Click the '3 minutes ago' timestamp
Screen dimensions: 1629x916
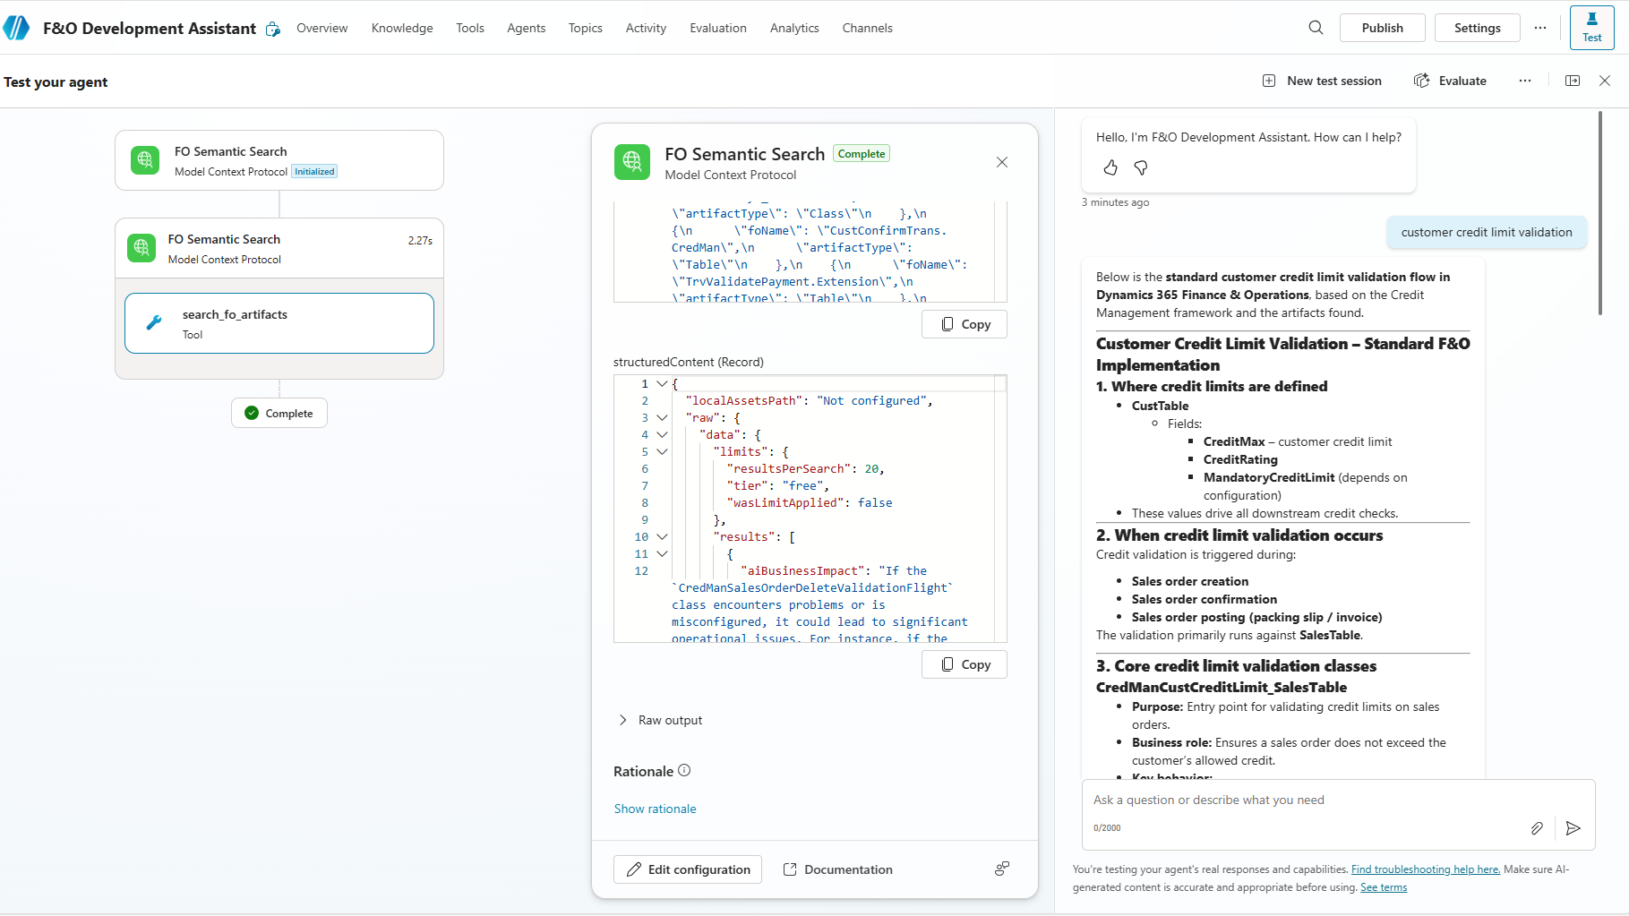click(1115, 202)
